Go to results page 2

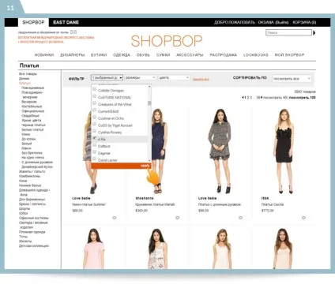[248, 98]
